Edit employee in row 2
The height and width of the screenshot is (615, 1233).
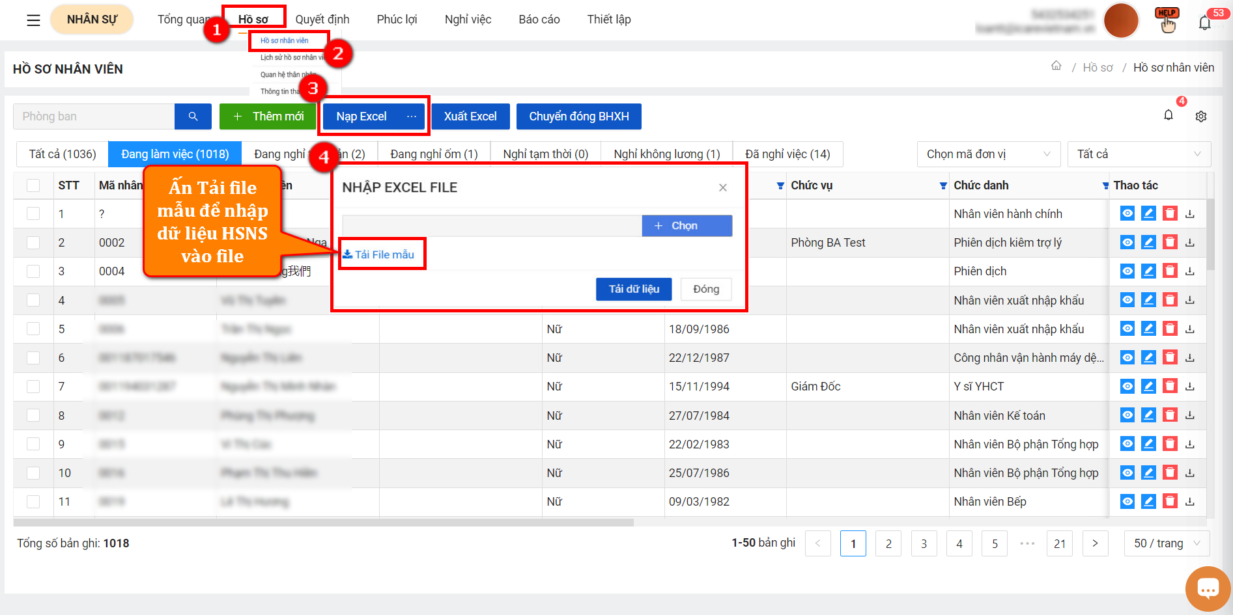[x=1149, y=242]
